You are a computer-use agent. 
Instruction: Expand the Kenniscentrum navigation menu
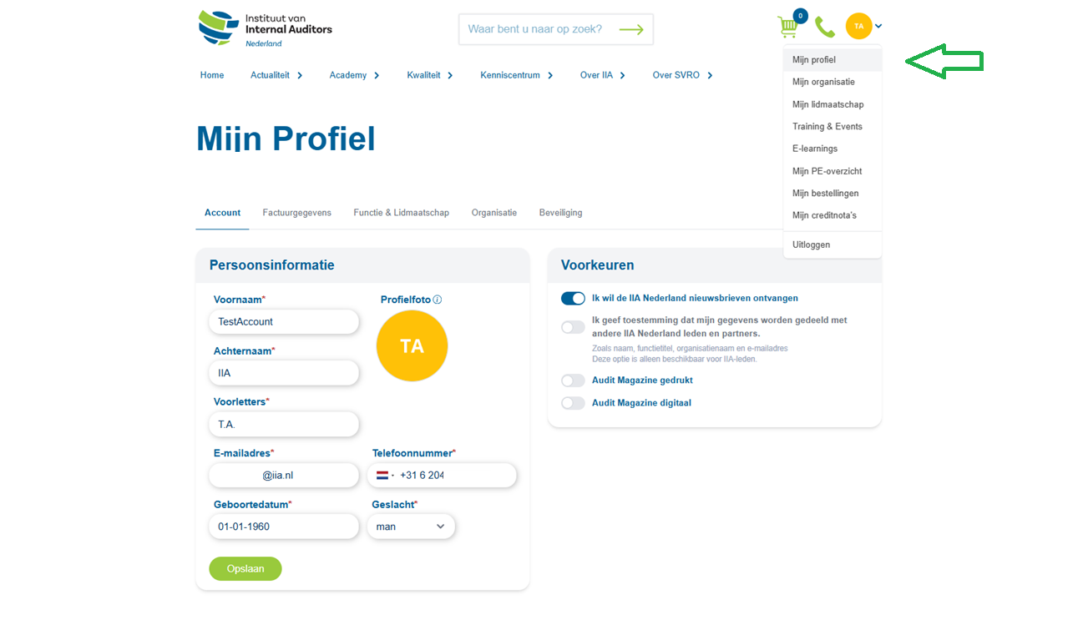pyautogui.click(x=516, y=75)
